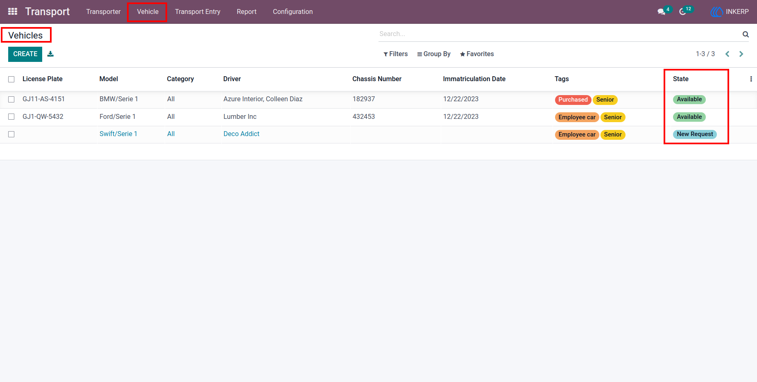The height and width of the screenshot is (382, 757).
Task: Sort by Model column header
Action: coord(109,79)
